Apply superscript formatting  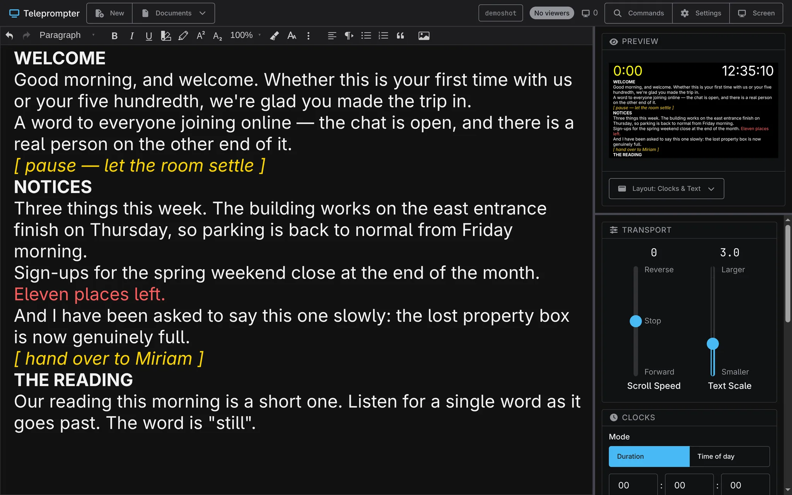click(200, 36)
